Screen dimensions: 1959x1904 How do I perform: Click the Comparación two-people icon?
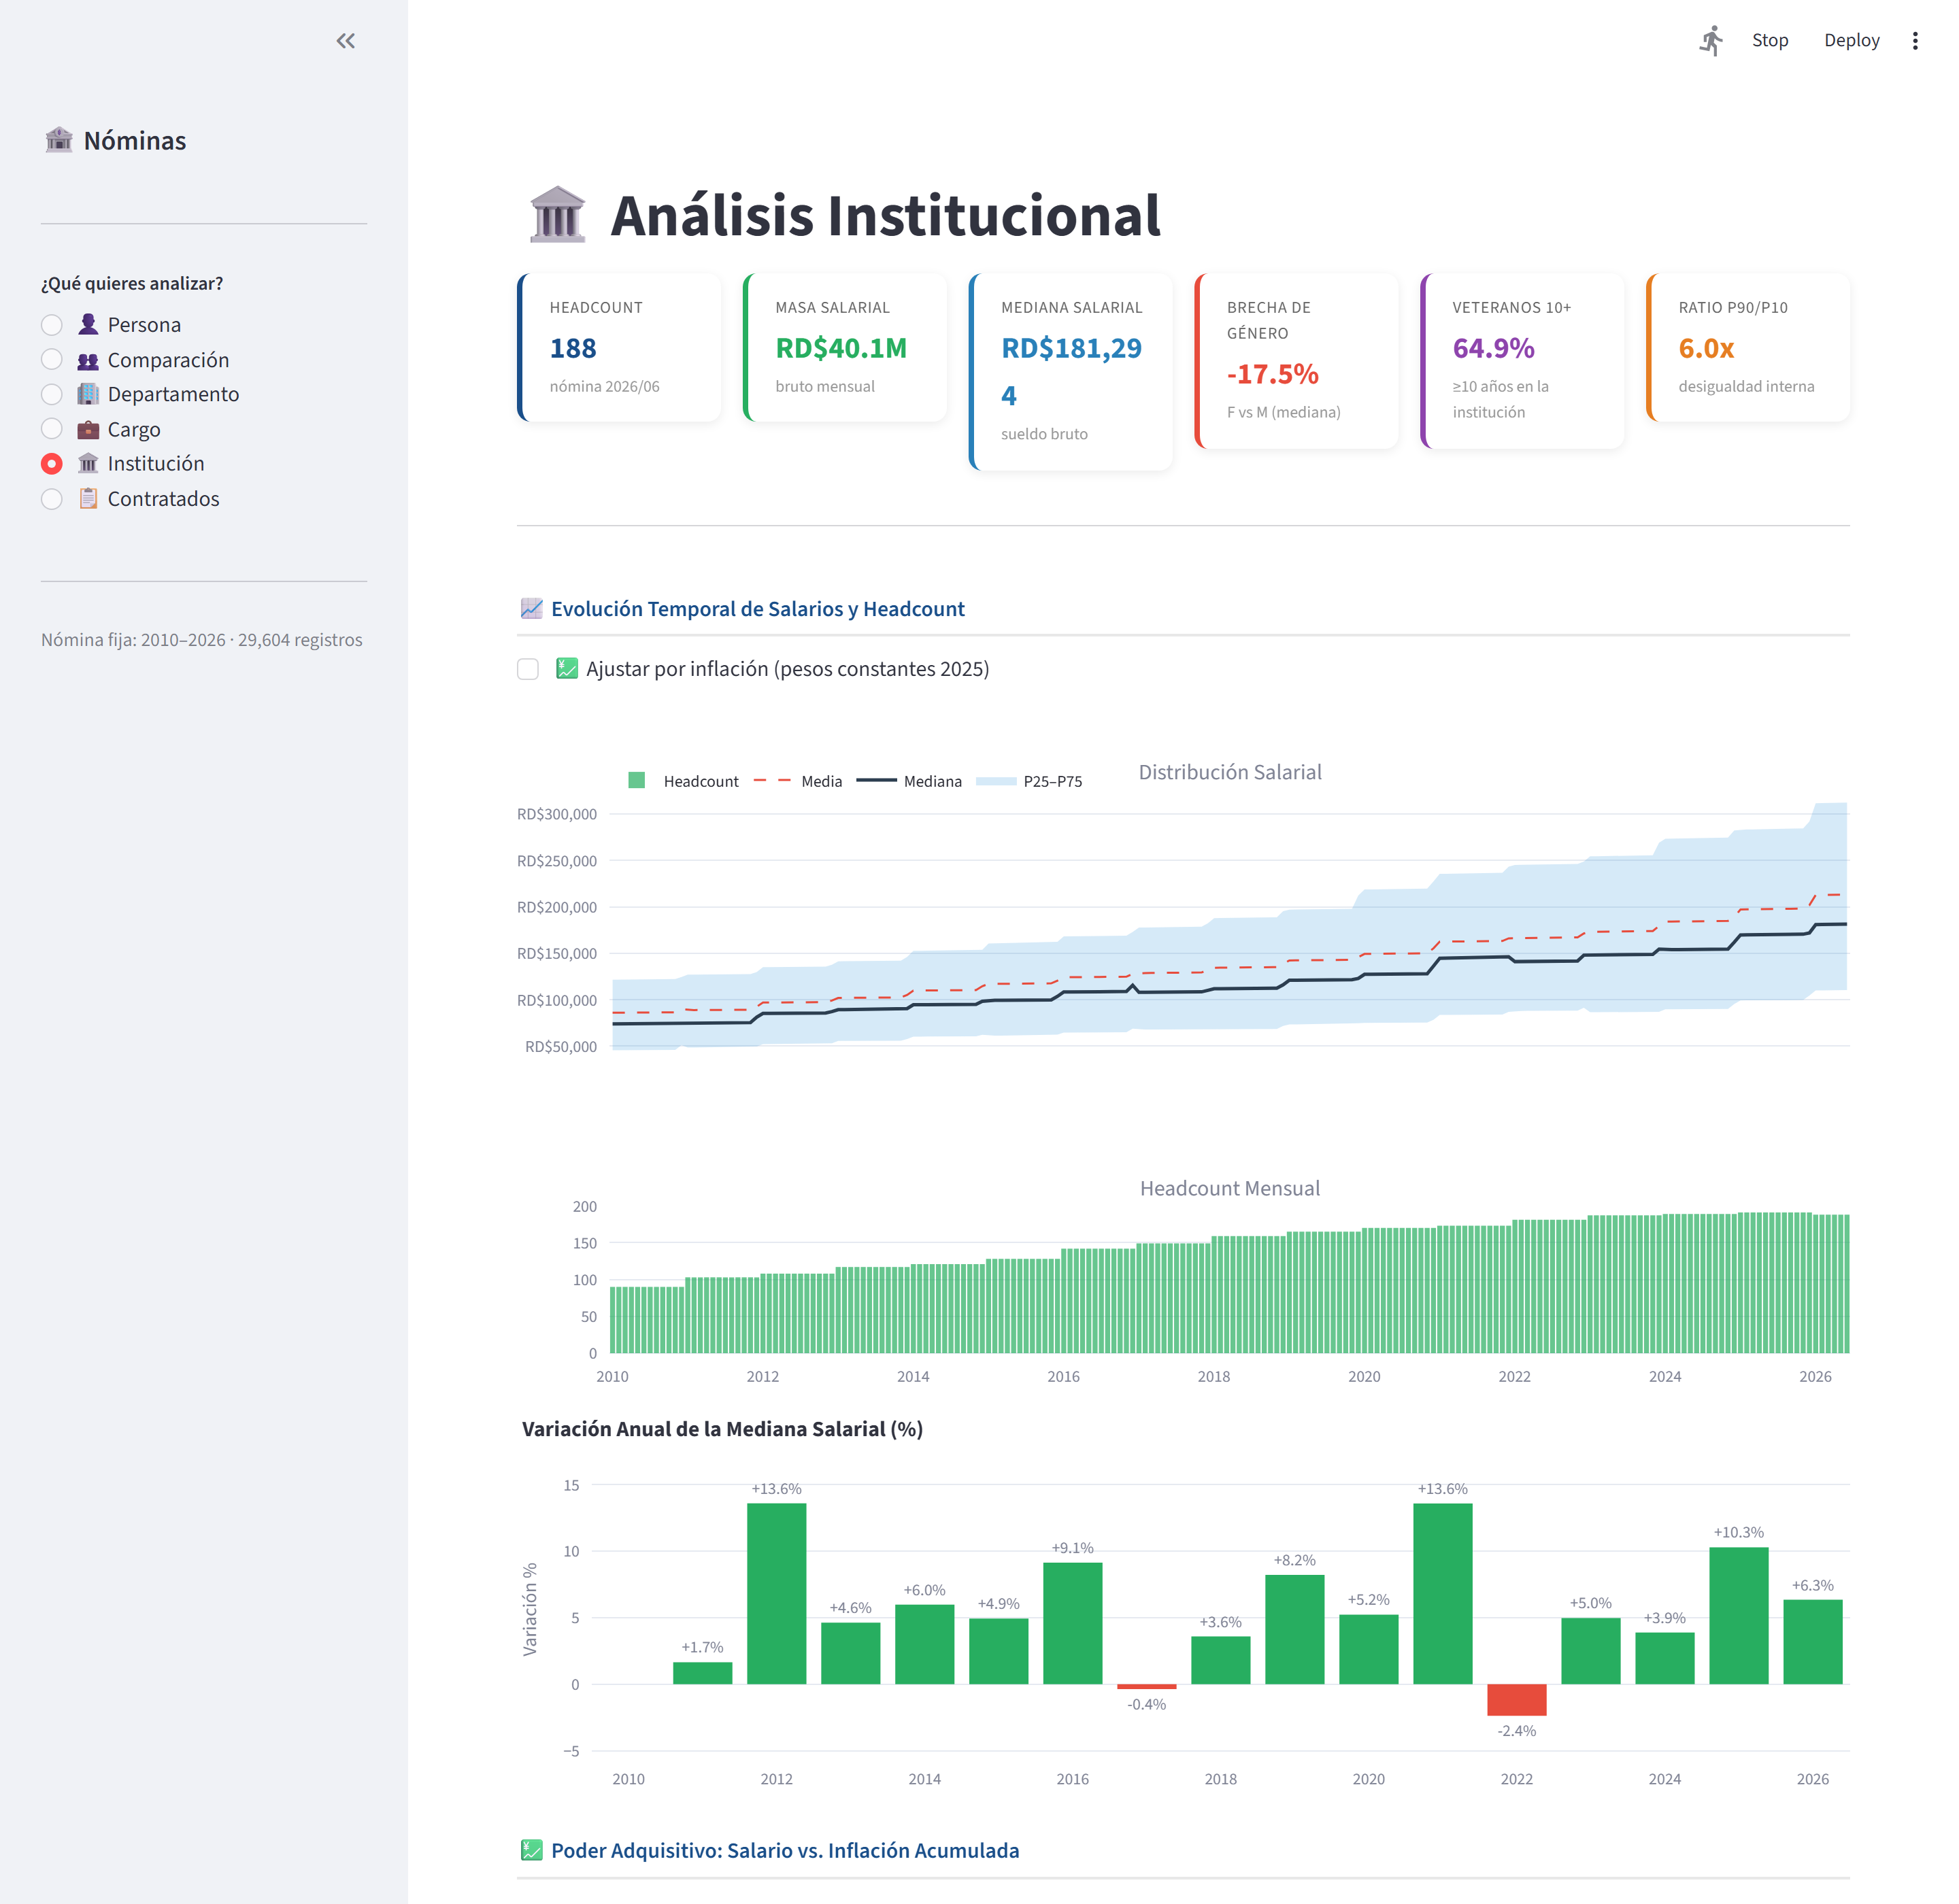(x=88, y=360)
